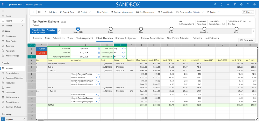Click the blue Publish button
Image resolution: width=259 pixels, height=121 pixels.
click(x=42, y=48)
